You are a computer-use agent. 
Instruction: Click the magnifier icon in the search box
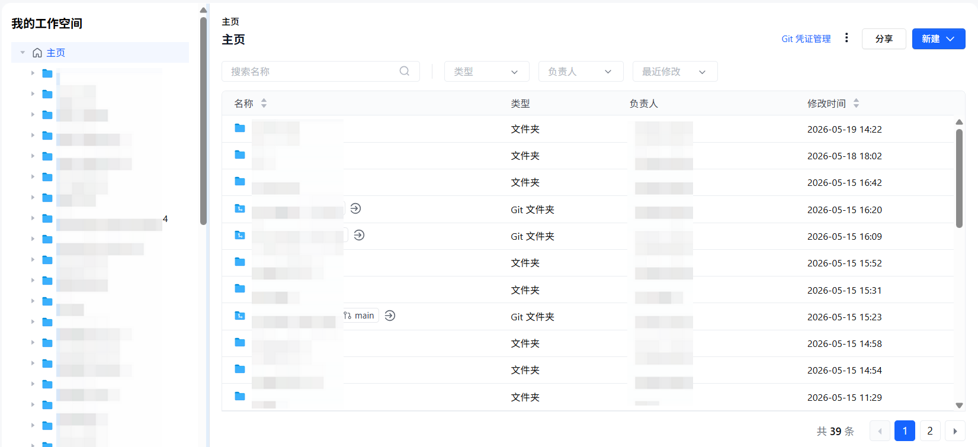coord(405,71)
